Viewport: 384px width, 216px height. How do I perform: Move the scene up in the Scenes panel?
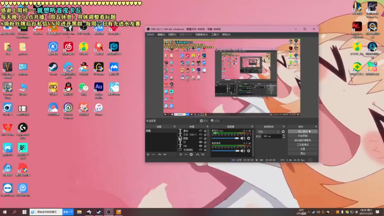[159, 155]
